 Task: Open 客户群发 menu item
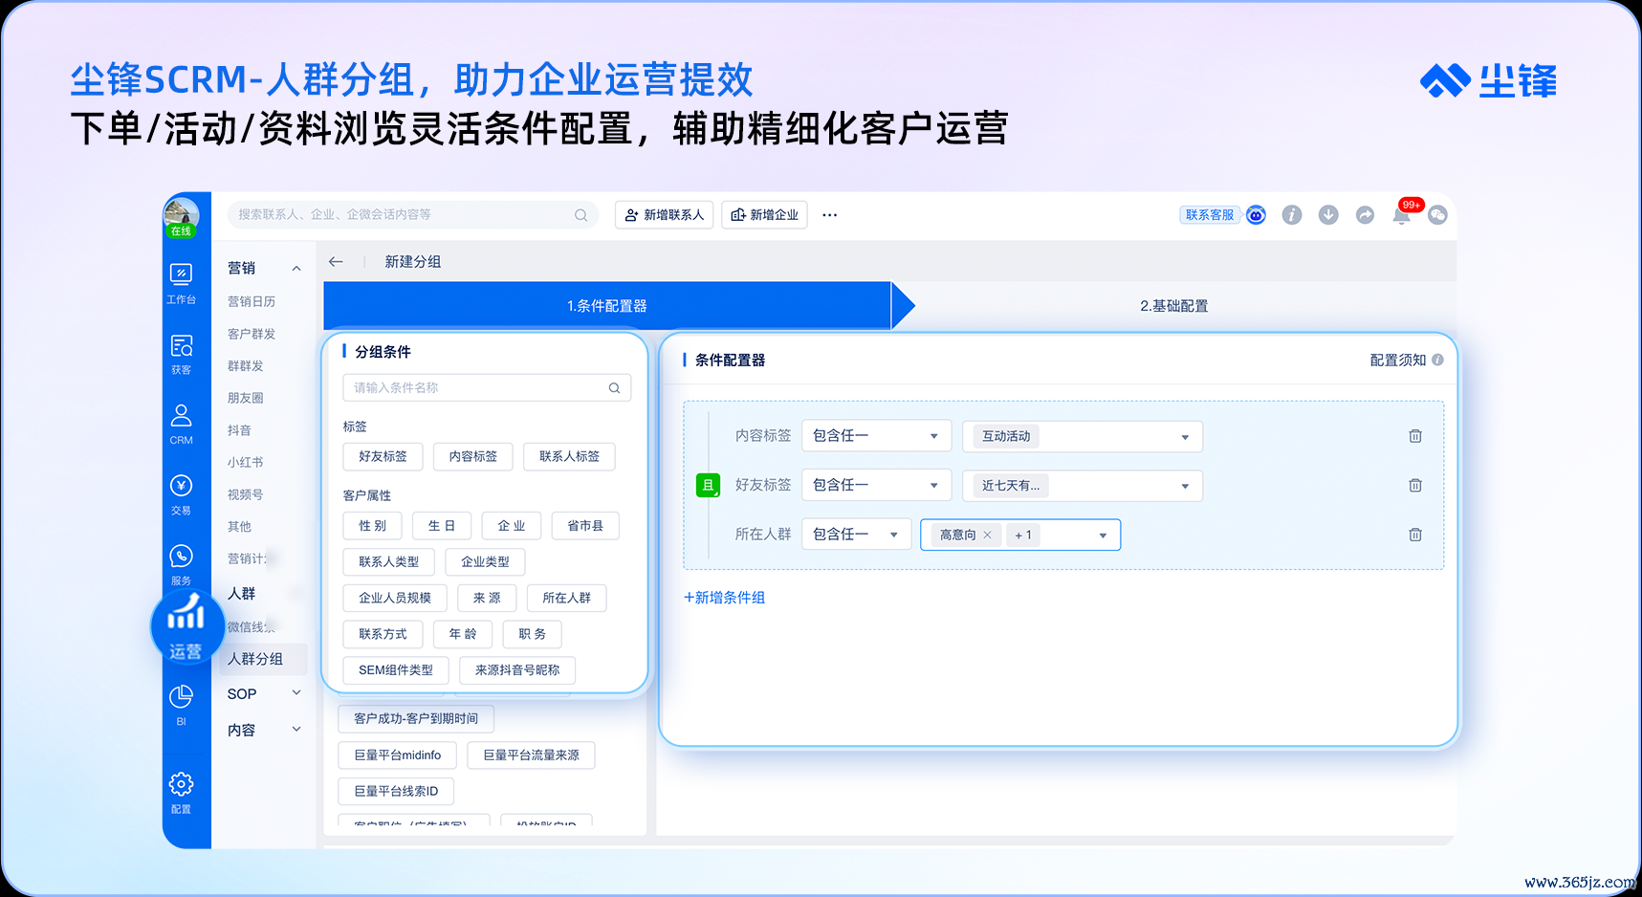click(252, 334)
